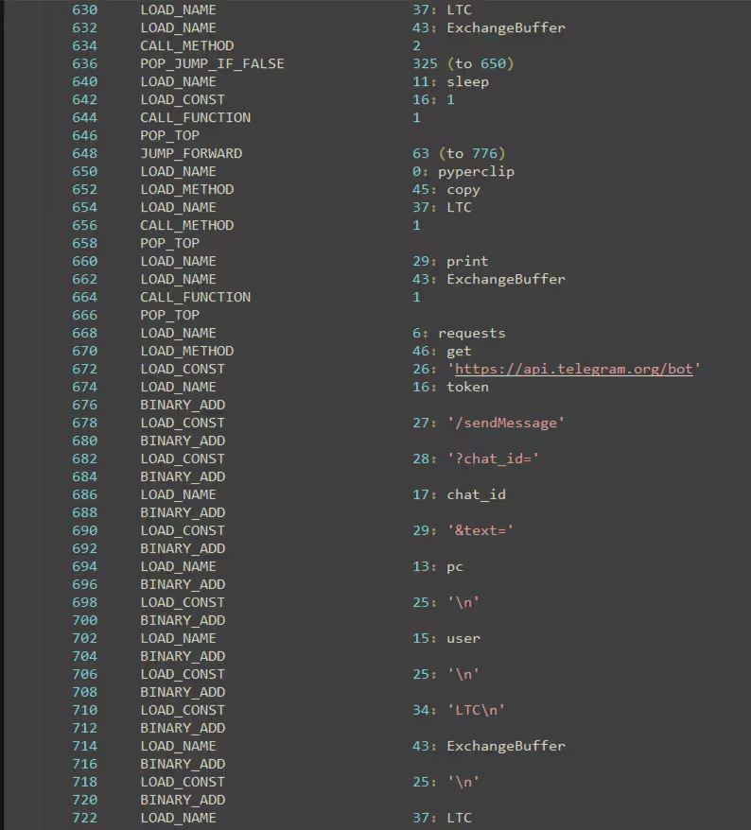Click the POP_JUMP_IF_FALSE instruction
The image size is (751, 830).
[212, 63]
